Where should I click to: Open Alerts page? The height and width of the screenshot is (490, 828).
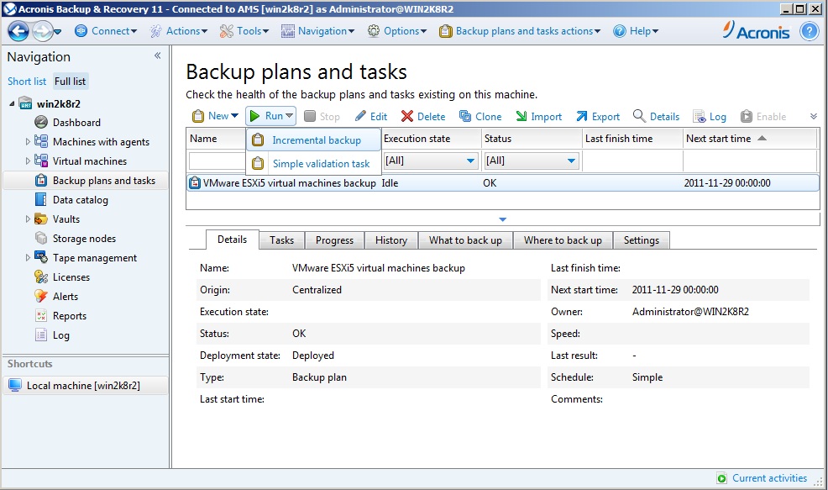(65, 297)
